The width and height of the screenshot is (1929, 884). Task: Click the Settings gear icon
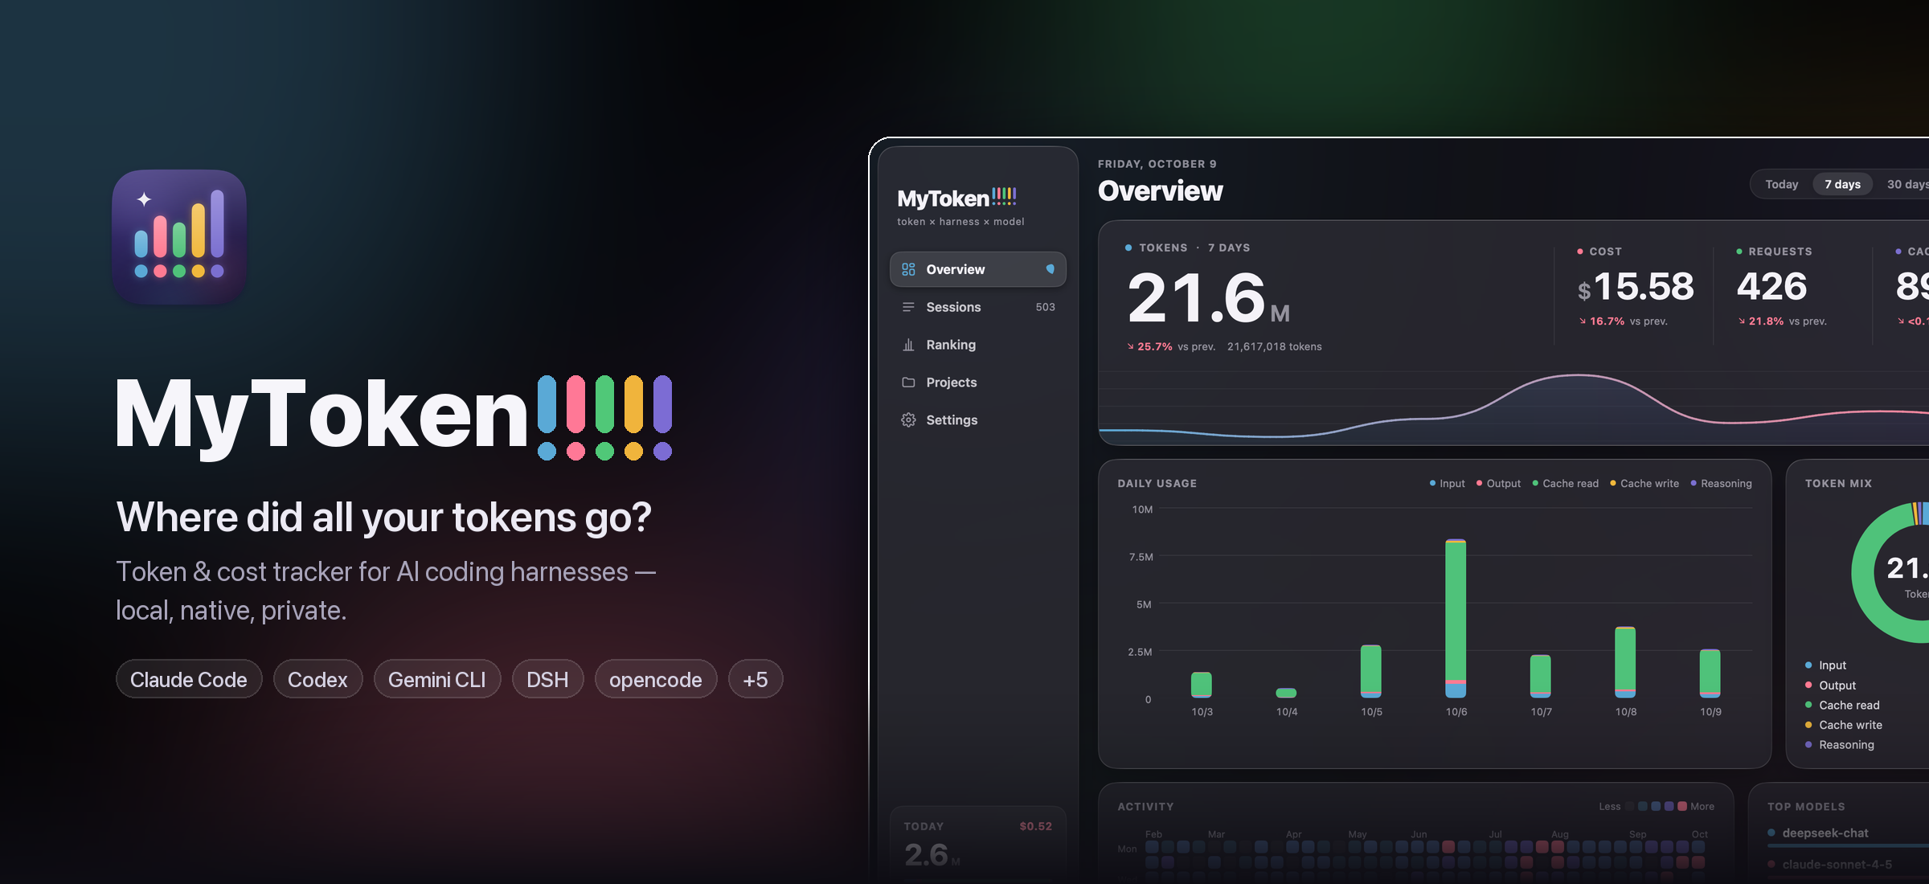(x=908, y=420)
